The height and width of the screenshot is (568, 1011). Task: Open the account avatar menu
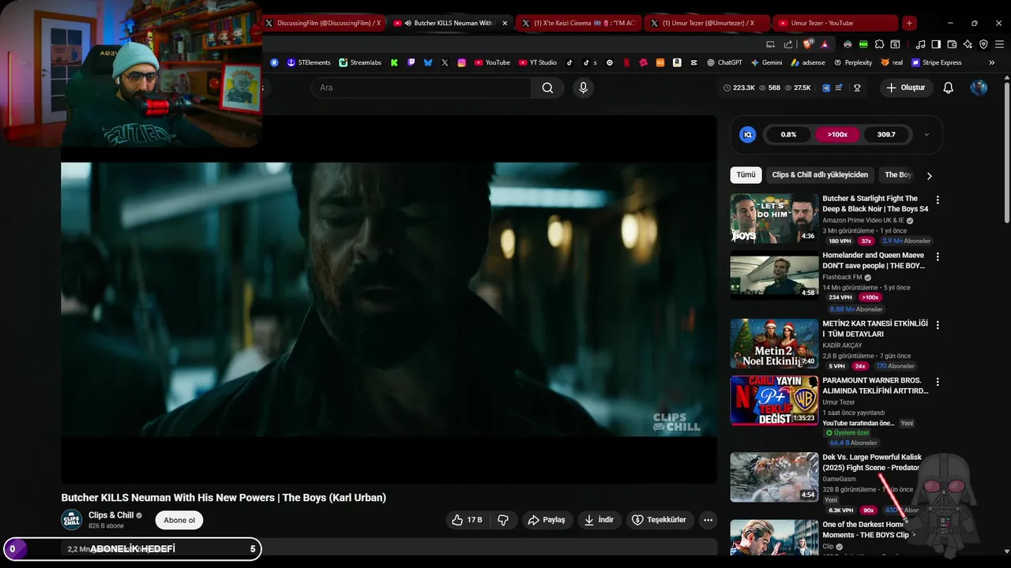click(979, 88)
